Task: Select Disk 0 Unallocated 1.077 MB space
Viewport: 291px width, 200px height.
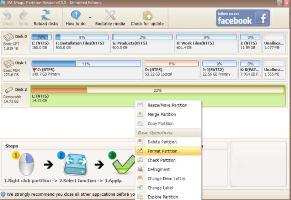Action: click(274, 43)
